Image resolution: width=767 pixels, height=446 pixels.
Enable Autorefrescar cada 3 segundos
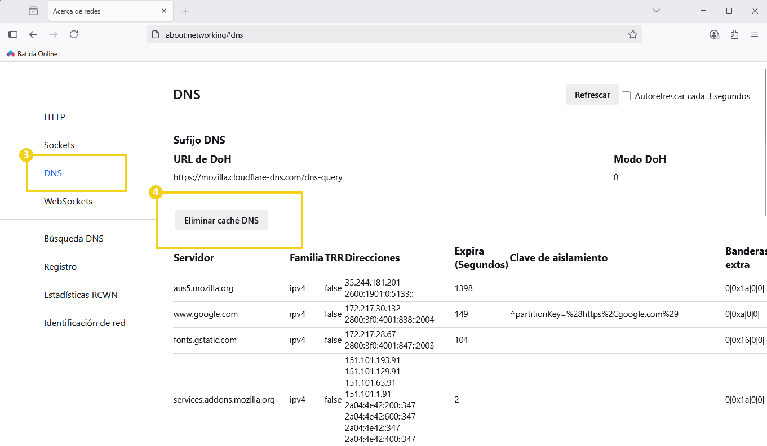[x=626, y=96]
